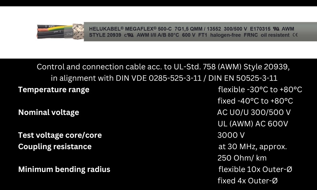This screenshot has height=190, width=317.
Task: Click the 250 Ohm/ km value
Action: tap(242, 158)
